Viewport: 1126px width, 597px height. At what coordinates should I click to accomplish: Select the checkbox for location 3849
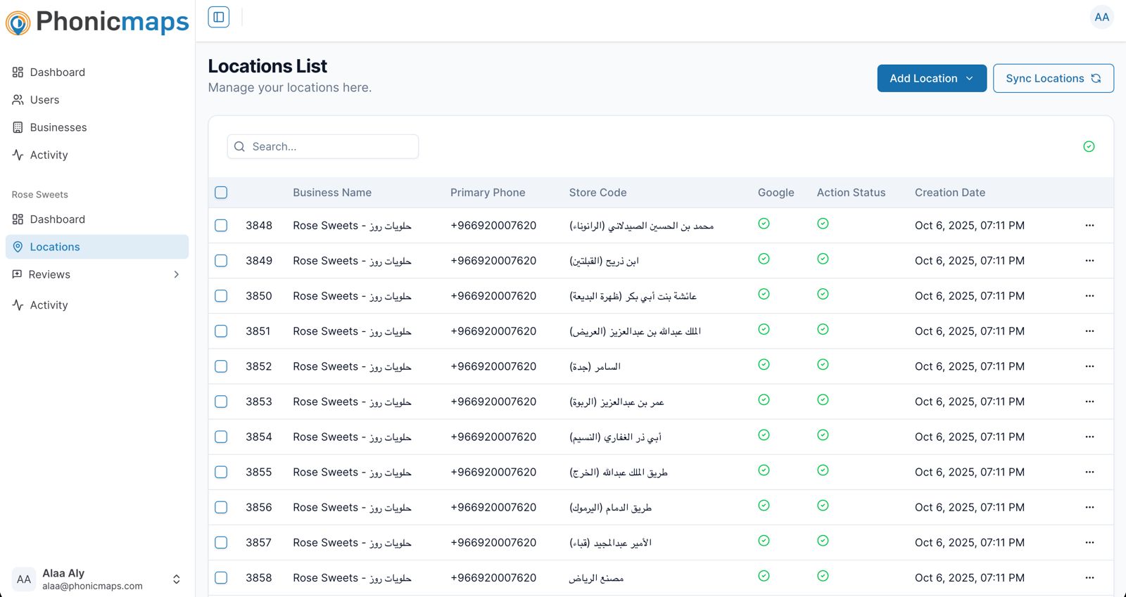tap(221, 261)
